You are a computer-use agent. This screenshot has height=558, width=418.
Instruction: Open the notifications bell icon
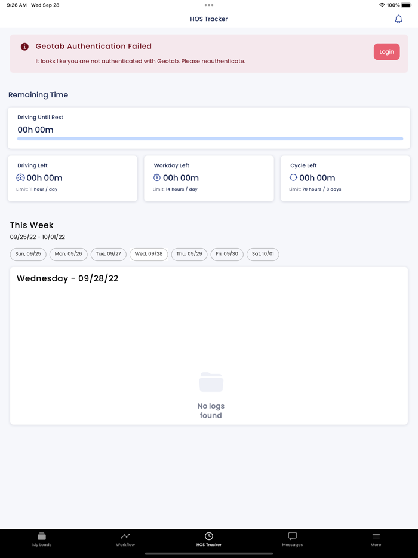tap(398, 19)
